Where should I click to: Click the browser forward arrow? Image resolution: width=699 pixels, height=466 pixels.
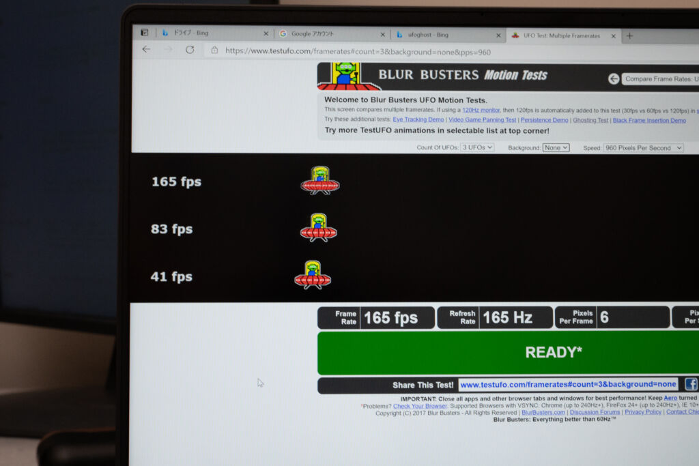point(168,49)
